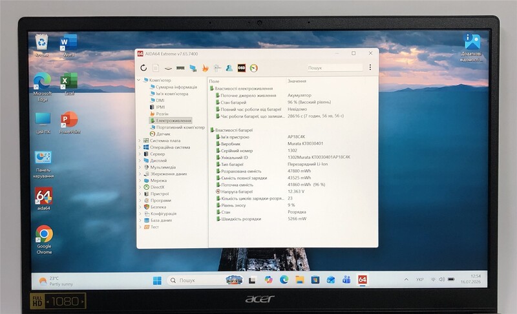Image resolution: width=517 pixels, height=314 pixels.
Task: Open the aida64 desktop shortcut
Action: (x=43, y=199)
